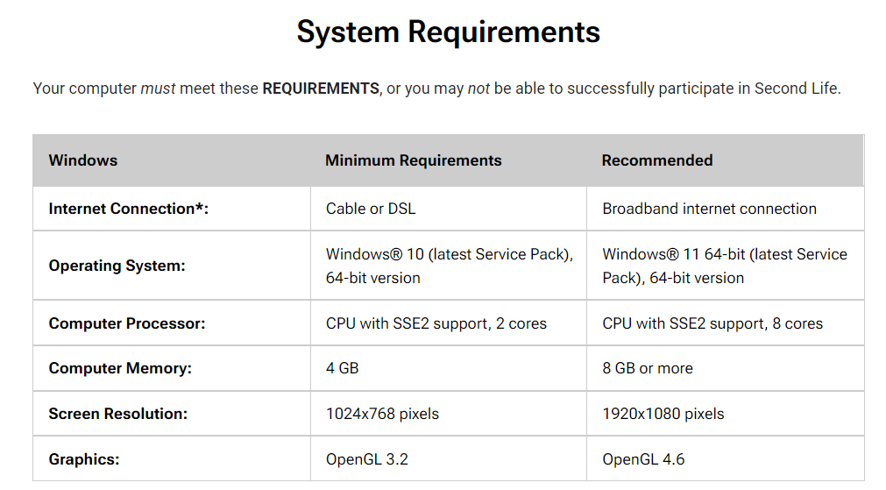Select the Computer Memory row label
The width and height of the screenshot is (886, 490).
pos(120,368)
